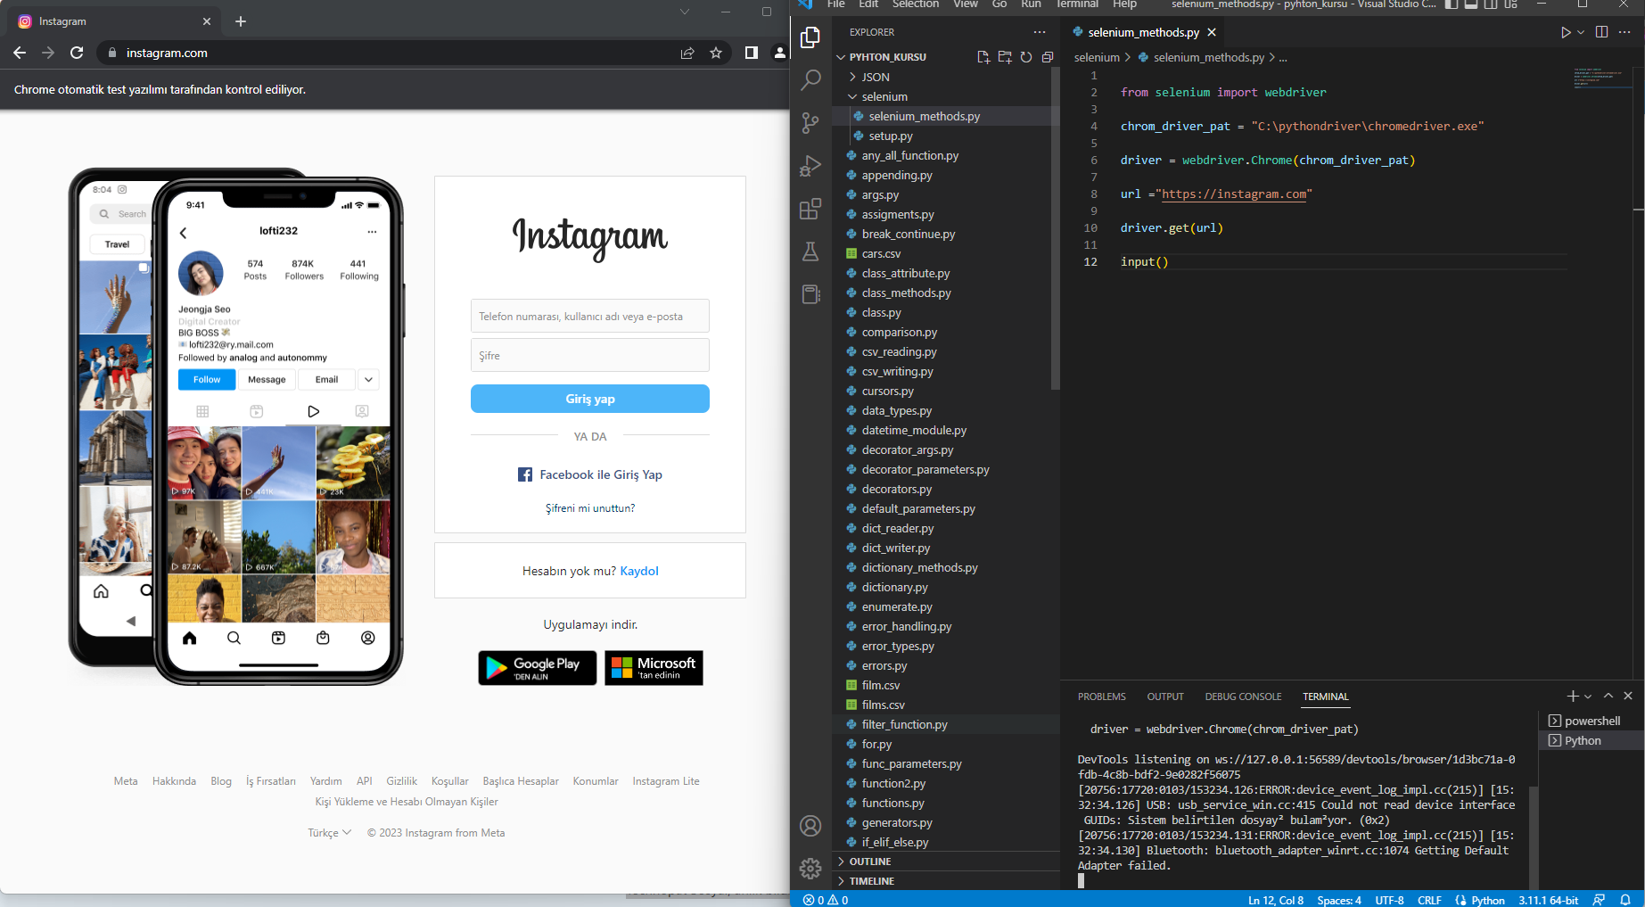Close the selenium_methods.py editor tab
Viewport: 1645px width, 907px height.
coord(1212,32)
